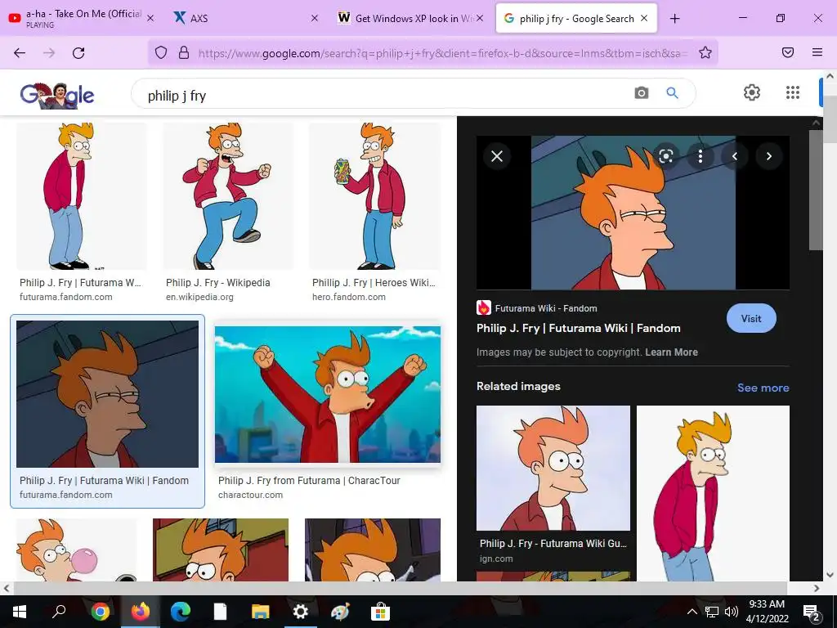Open Settings app from taskbar
This screenshot has width=837, height=628.
(300, 612)
